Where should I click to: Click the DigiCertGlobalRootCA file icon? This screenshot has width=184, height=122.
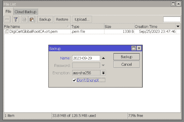(x=6, y=31)
